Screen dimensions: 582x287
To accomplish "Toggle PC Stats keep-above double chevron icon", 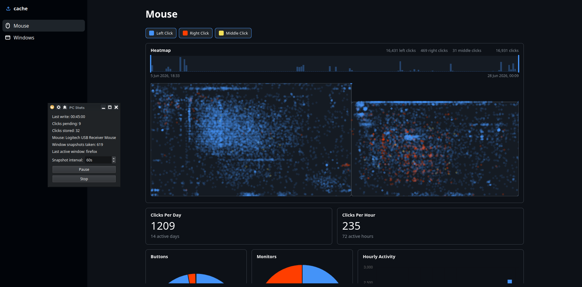I will [x=65, y=107].
